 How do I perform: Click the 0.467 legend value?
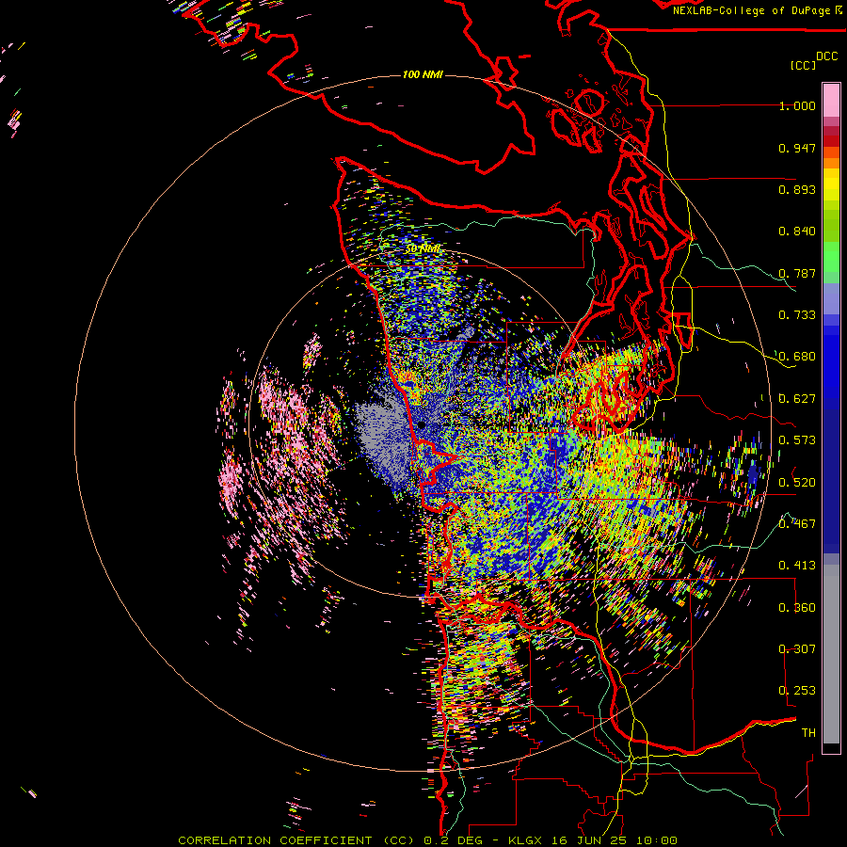tap(797, 523)
